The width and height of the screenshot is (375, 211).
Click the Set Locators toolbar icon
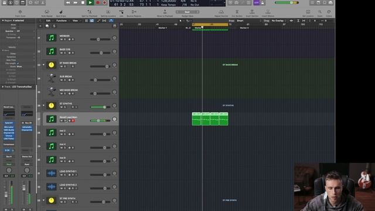[x=308, y=12]
